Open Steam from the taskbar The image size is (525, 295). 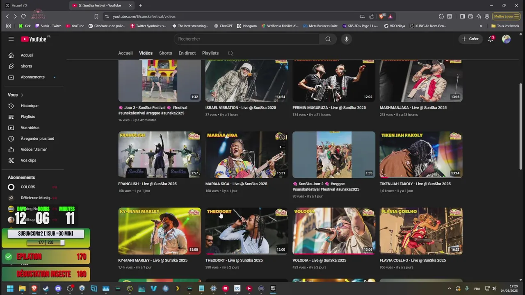tap(46, 288)
